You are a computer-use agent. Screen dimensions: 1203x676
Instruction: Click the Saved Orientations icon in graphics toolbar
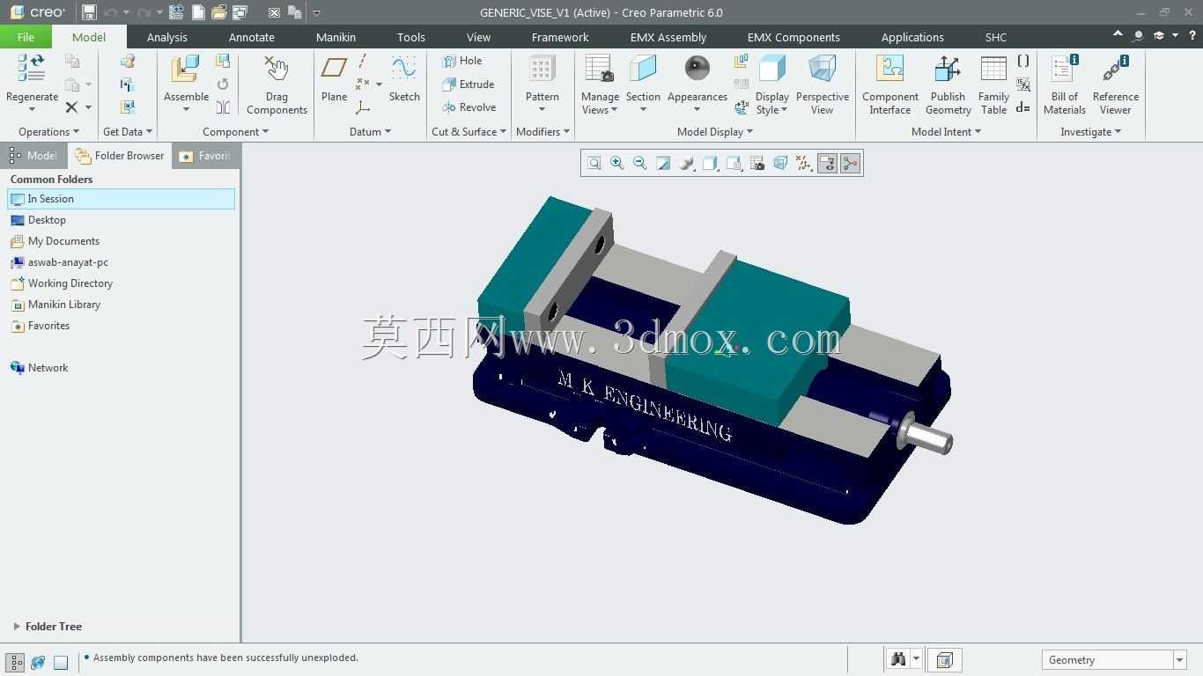(x=734, y=163)
